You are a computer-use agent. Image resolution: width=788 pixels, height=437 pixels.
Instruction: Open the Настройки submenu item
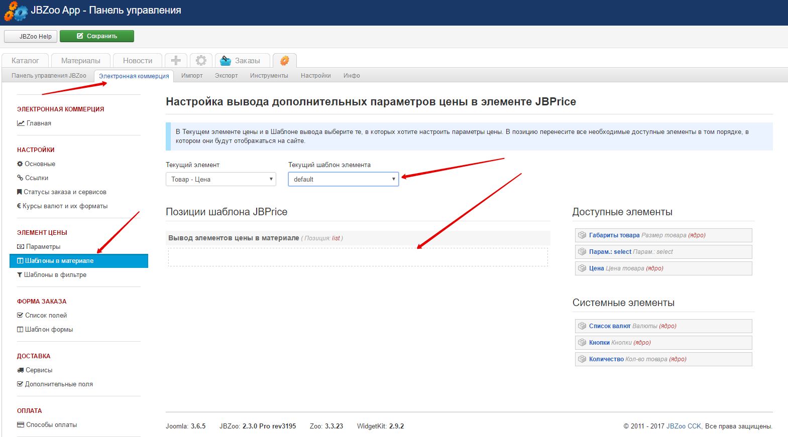click(x=316, y=76)
